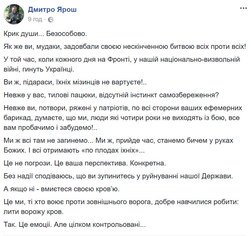Open the three-dots post options menu
Image resolution: width=251 pixels, height=236 pixels.
[243, 8]
